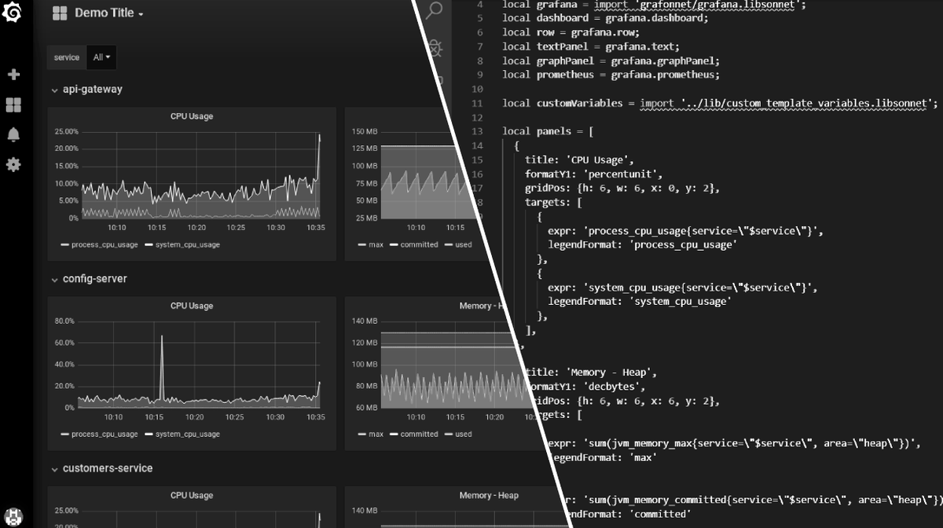Toggle committed series in config-server memory legend
Image resolution: width=943 pixels, height=528 pixels.
click(x=419, y=434)
